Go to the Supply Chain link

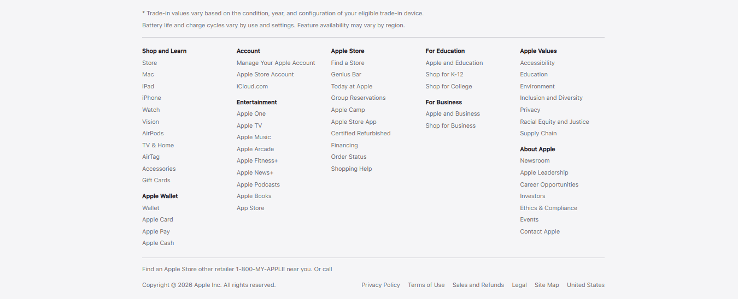click(538, 133)
